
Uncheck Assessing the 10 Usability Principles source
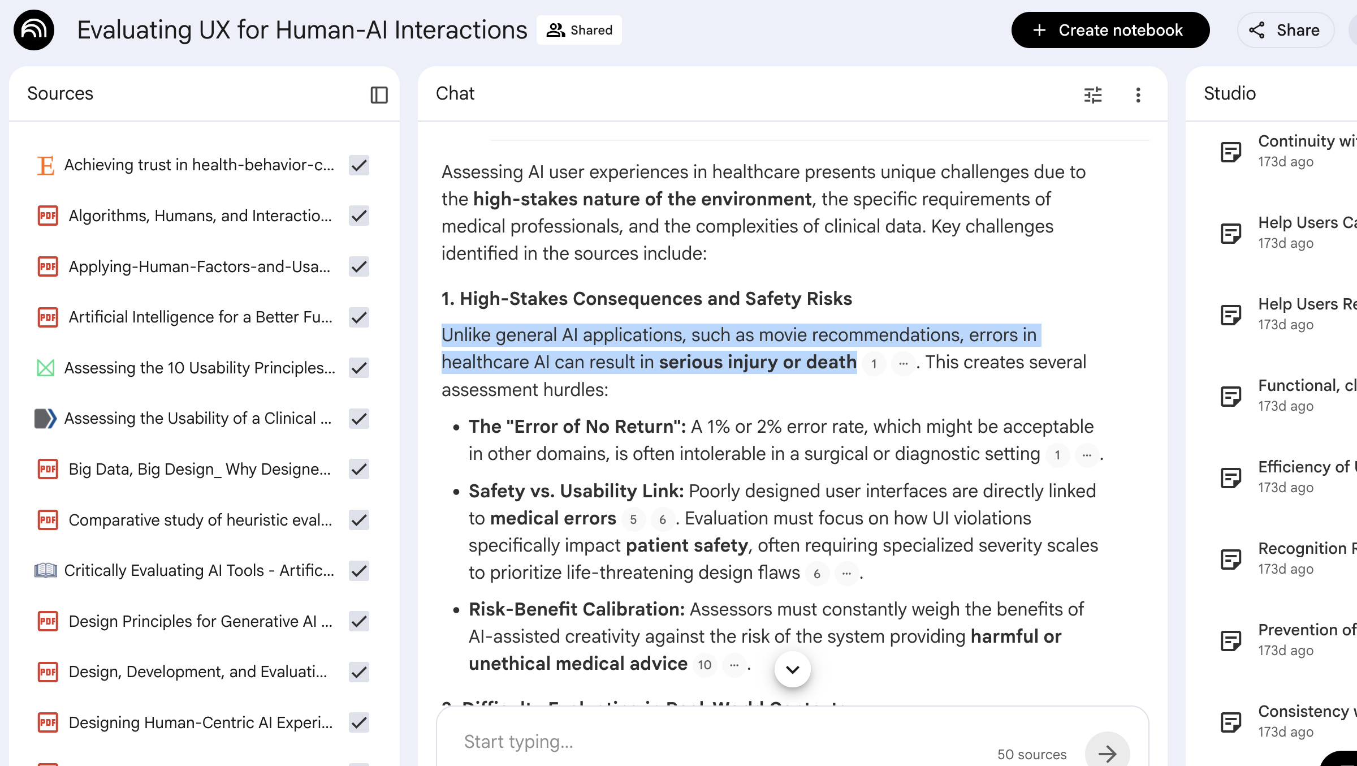[359, 368]
